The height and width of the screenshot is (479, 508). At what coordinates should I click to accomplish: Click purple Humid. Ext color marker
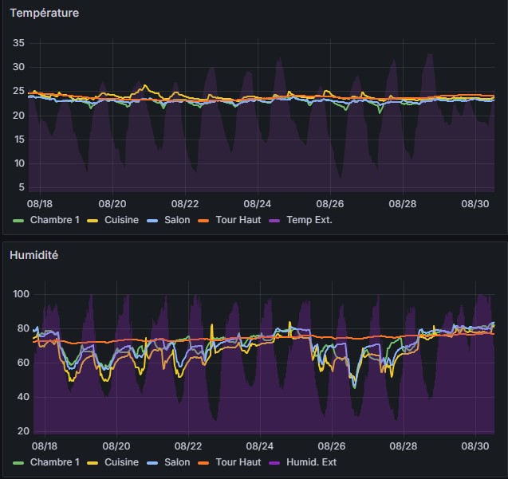[276, 462]
